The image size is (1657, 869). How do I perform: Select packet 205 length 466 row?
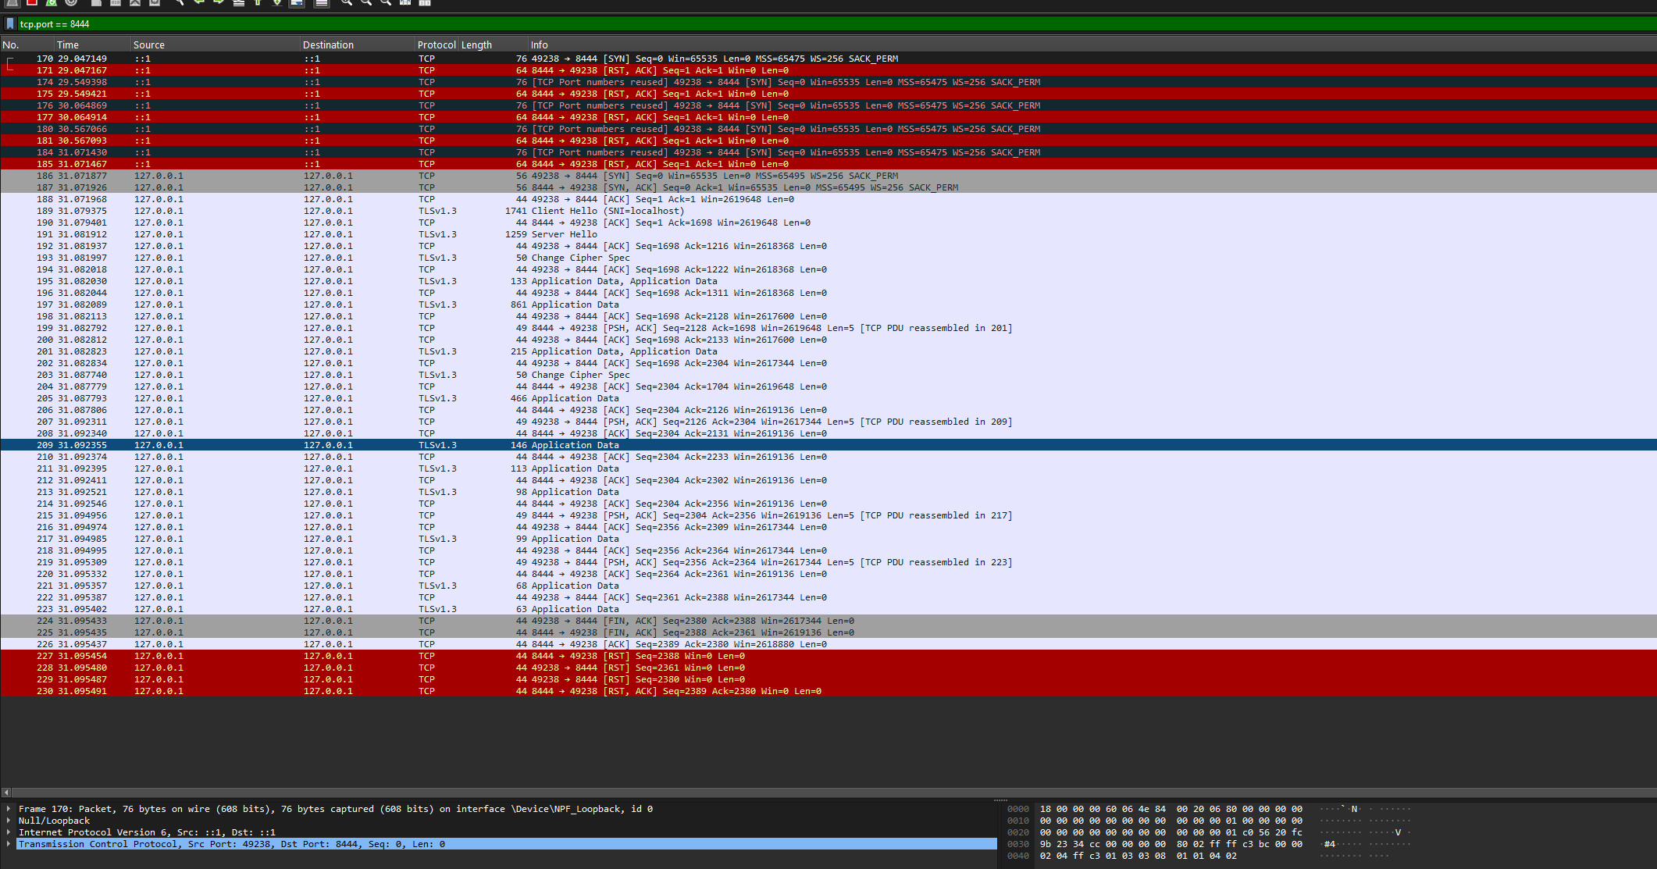[x=828, y=398]
